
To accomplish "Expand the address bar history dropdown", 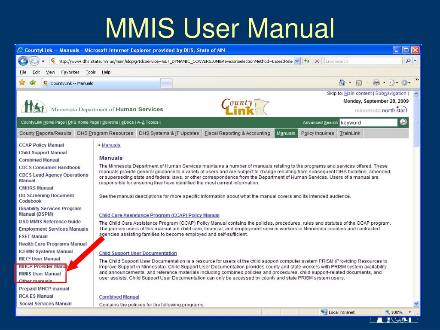I will tap(297, 61).
